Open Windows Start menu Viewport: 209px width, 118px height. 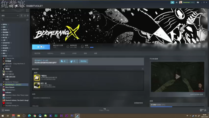click(x=3, y=116)
